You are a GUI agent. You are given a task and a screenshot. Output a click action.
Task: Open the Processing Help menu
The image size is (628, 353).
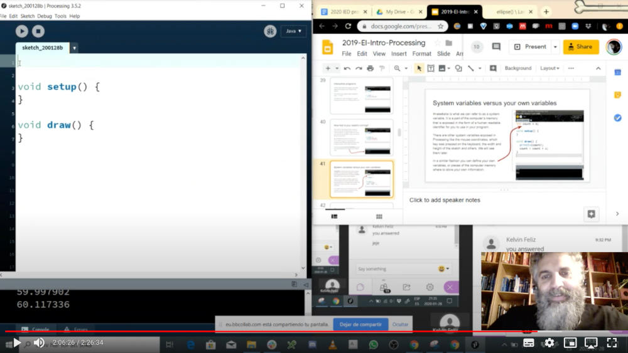pyautogui.click(x=75, y=16)
